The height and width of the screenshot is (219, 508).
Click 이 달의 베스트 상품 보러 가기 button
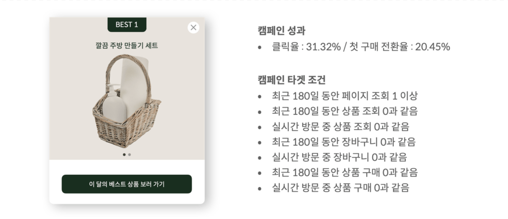[x=127, y=184]
